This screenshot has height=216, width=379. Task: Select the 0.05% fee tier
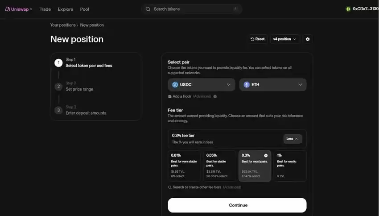[x=220, y=166]
